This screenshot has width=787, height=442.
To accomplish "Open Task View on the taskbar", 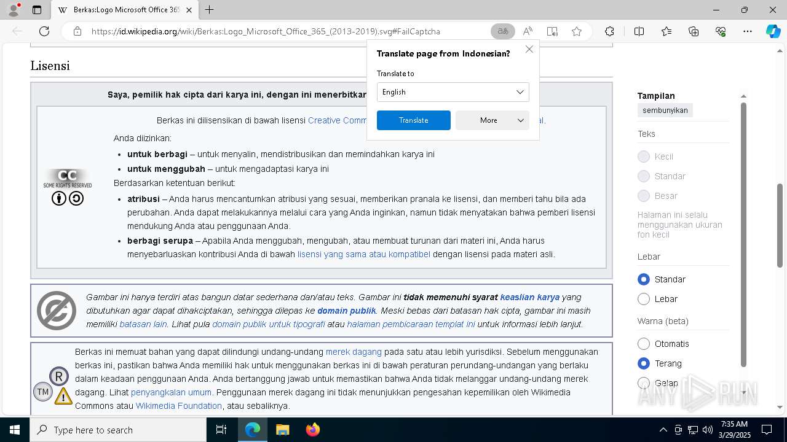I will point(221,430).
